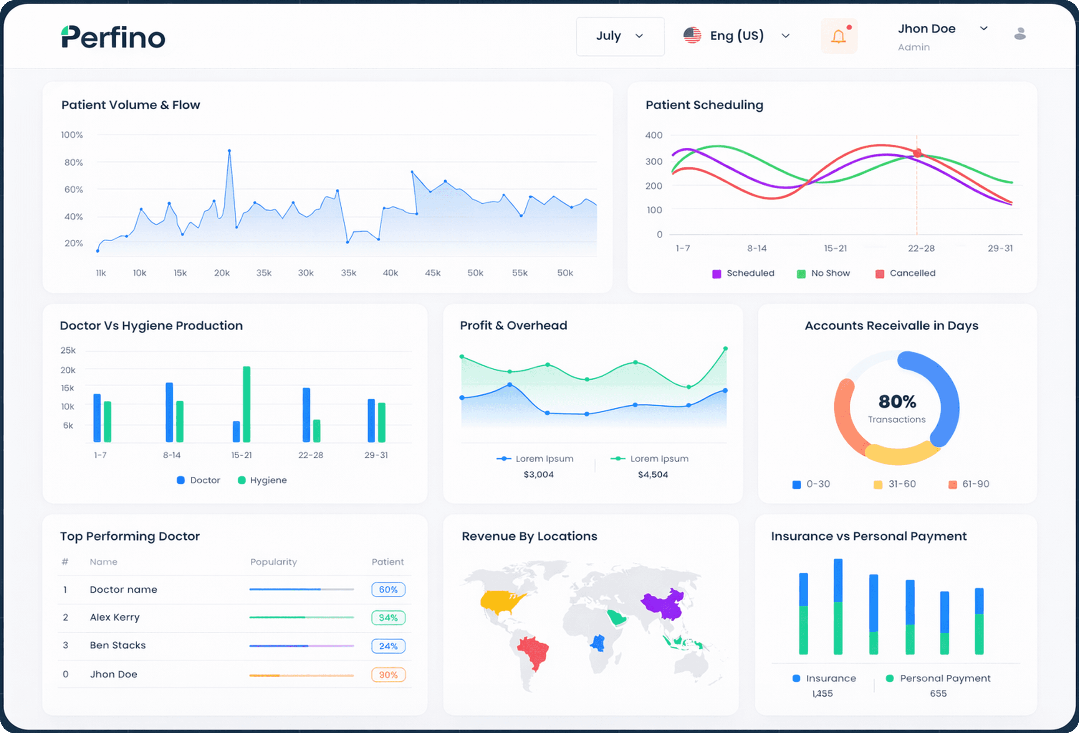Screen dimensions: 1079x733
Task: Click the Cancelled legend square
Action: pyautogui.click(x=879, y=274)
